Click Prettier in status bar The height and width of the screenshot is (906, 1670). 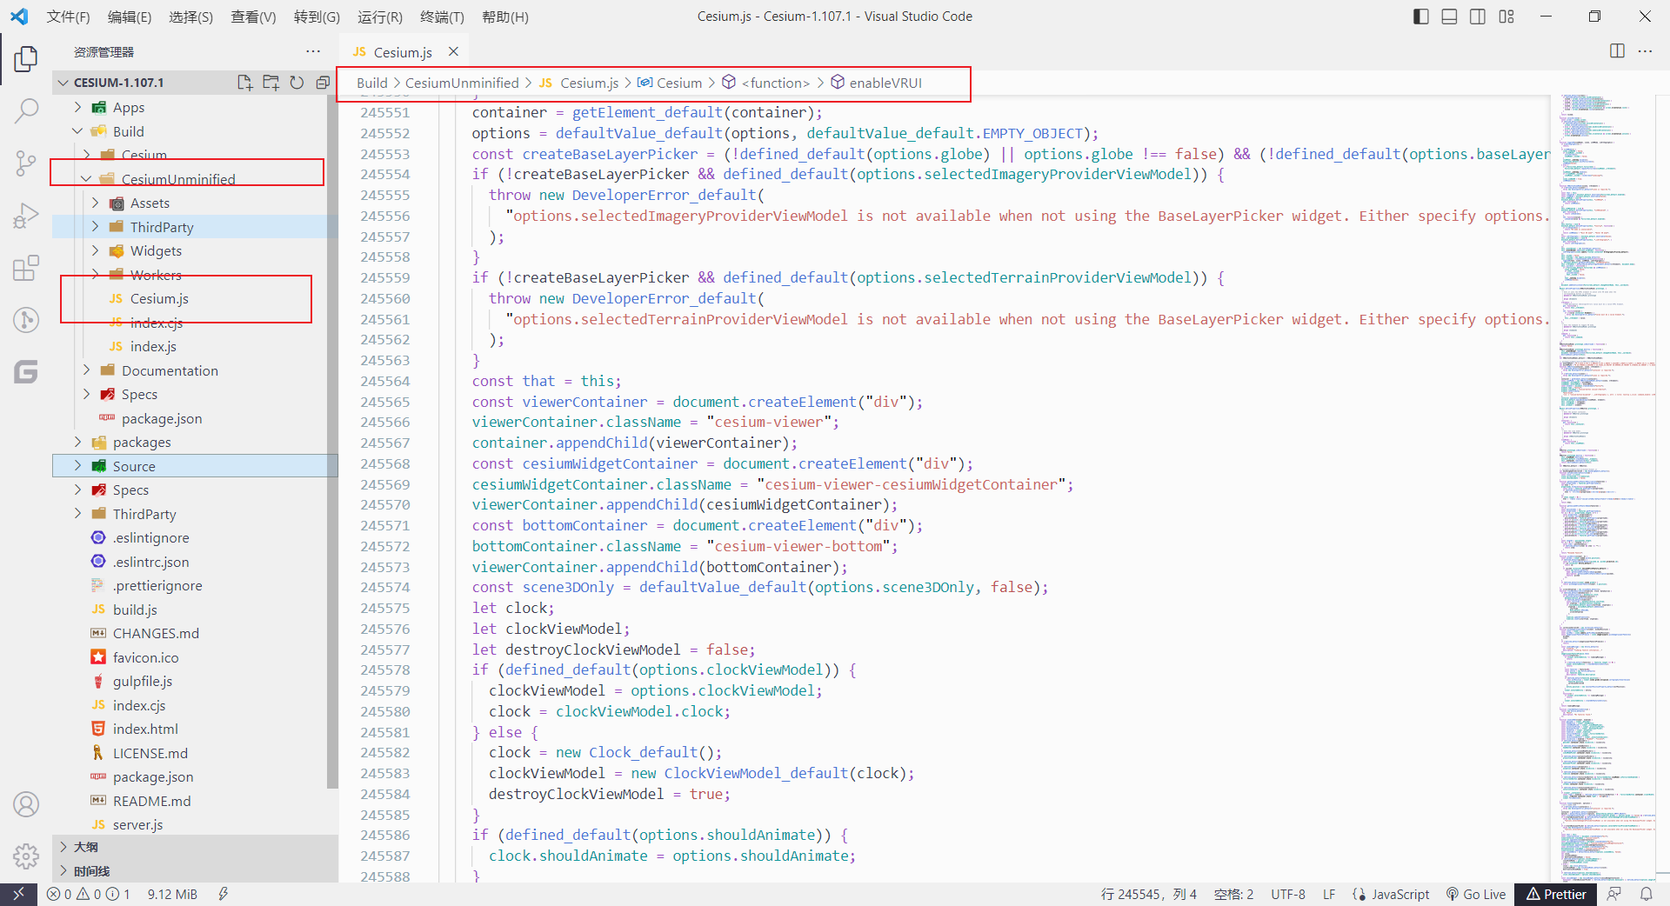click(1555, 894)
